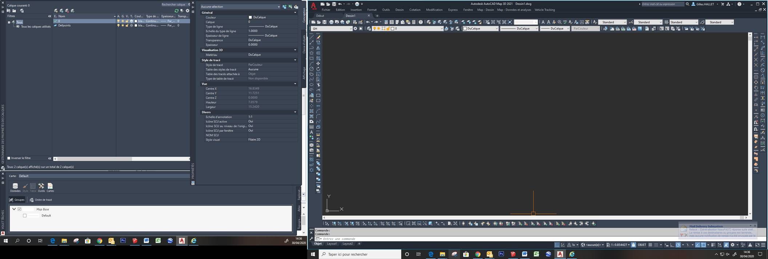Viewport: 768px width, 259px height.
Task: Click the Ordre de tracé button
Action: (x=41, y=200)
